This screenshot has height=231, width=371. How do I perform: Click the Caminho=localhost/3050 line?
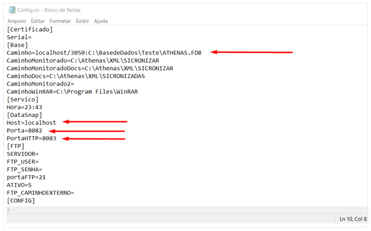tap(104, 53)
